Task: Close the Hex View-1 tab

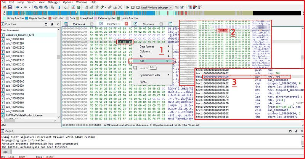Action: point(126,24)
